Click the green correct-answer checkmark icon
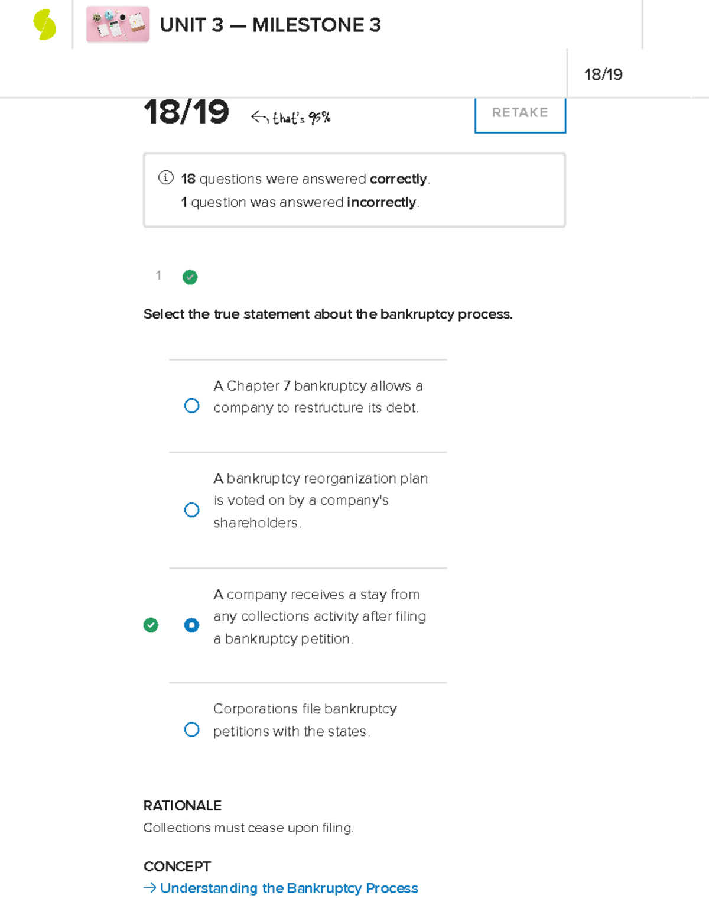709x918 pixels. tap(151, 625)
